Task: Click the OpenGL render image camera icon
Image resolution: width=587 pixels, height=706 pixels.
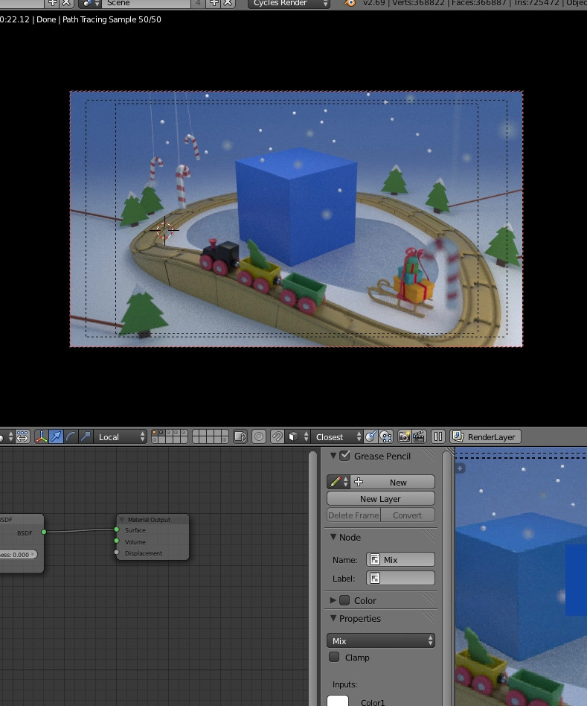Action: pos(404,436)
